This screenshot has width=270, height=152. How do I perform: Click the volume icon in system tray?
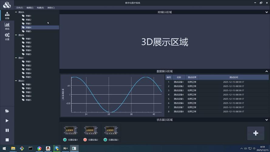(x=245, y=148)
